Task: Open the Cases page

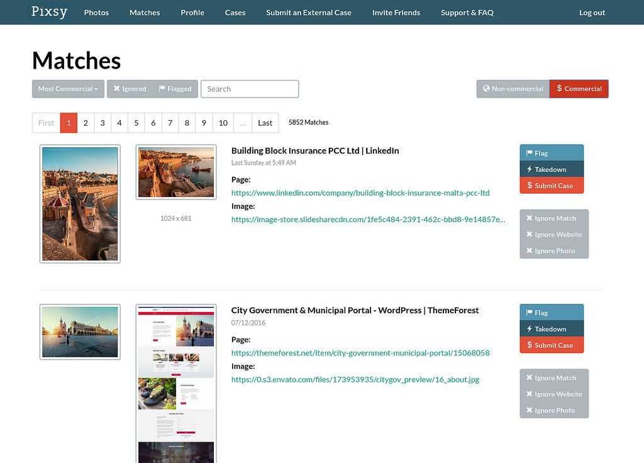Action: coord(235,13)
